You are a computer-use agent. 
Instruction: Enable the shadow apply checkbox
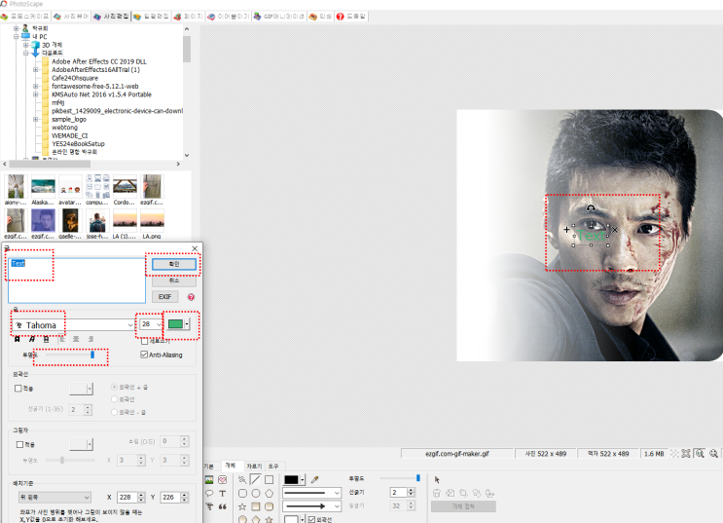(19, 444)
